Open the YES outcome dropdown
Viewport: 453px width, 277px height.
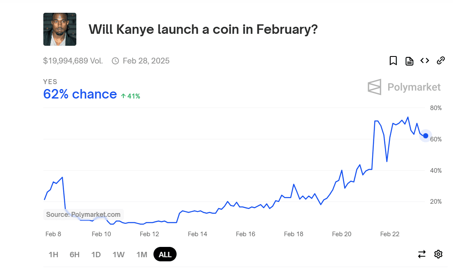point(50,82)
